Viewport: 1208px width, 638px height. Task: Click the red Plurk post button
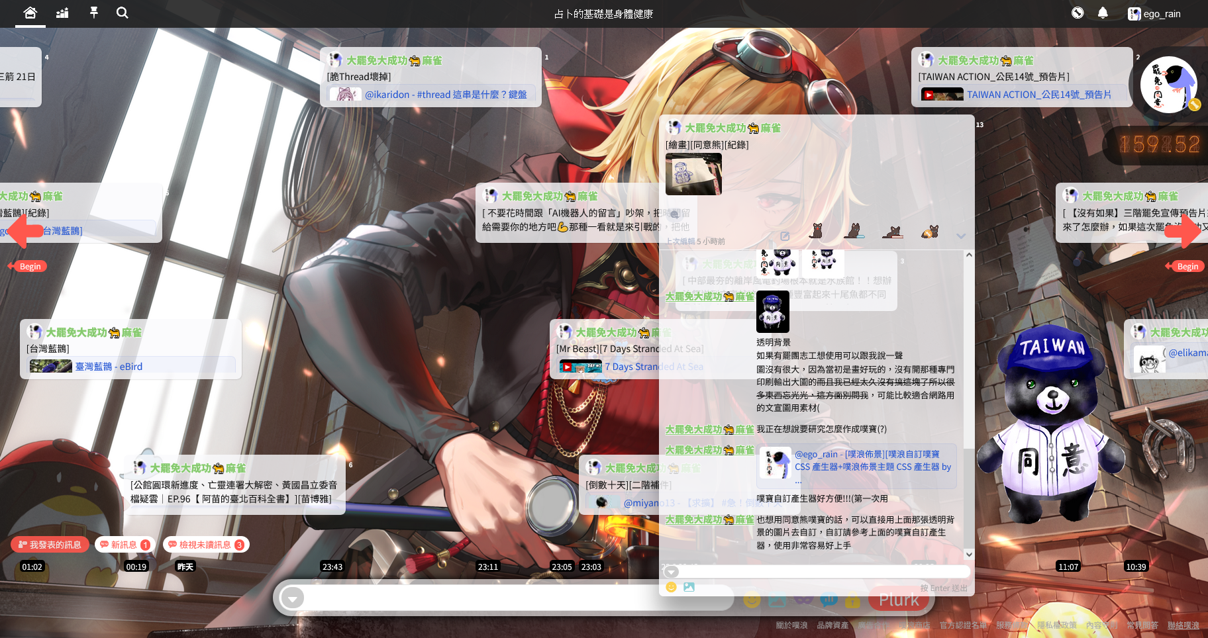[899, 600]
